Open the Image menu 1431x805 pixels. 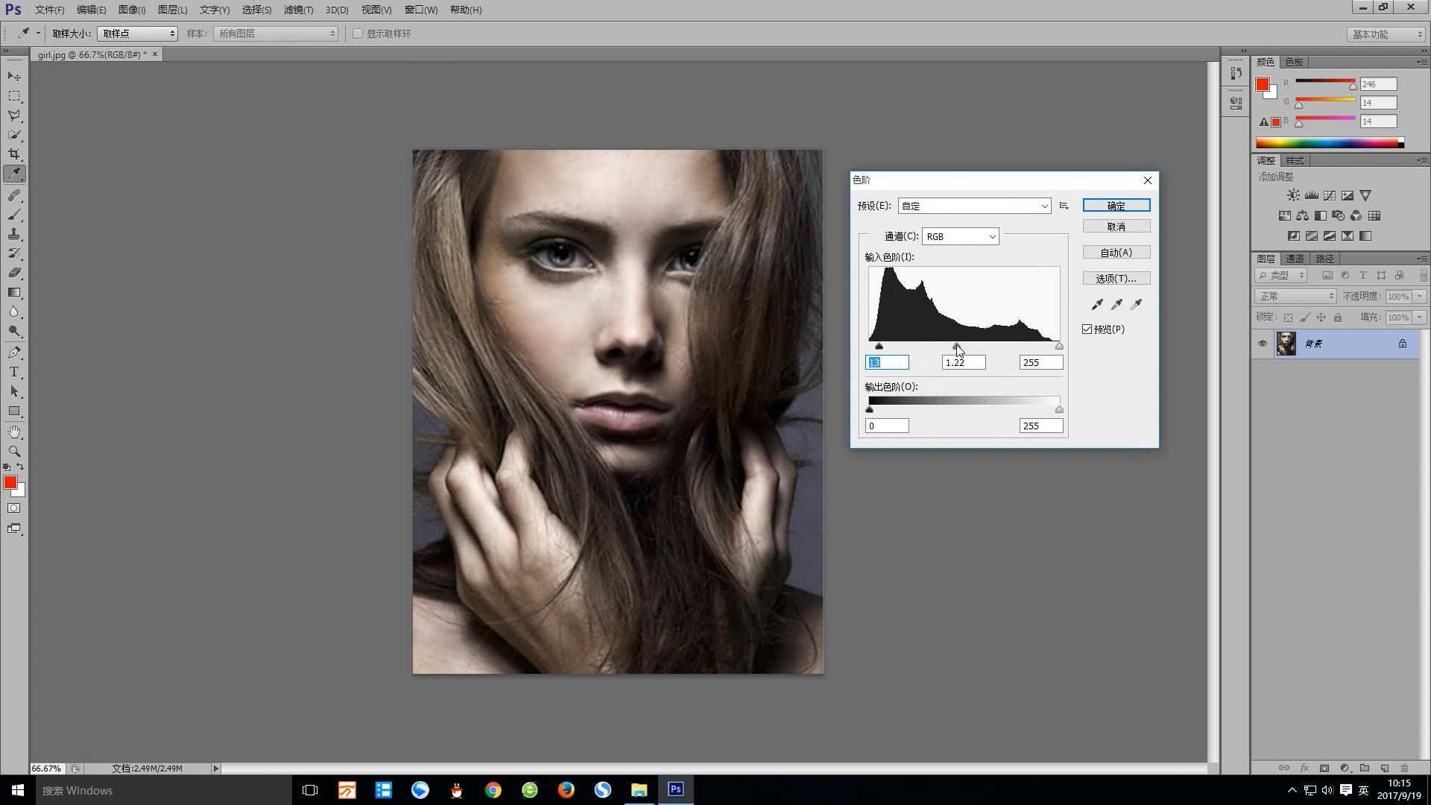132,10
